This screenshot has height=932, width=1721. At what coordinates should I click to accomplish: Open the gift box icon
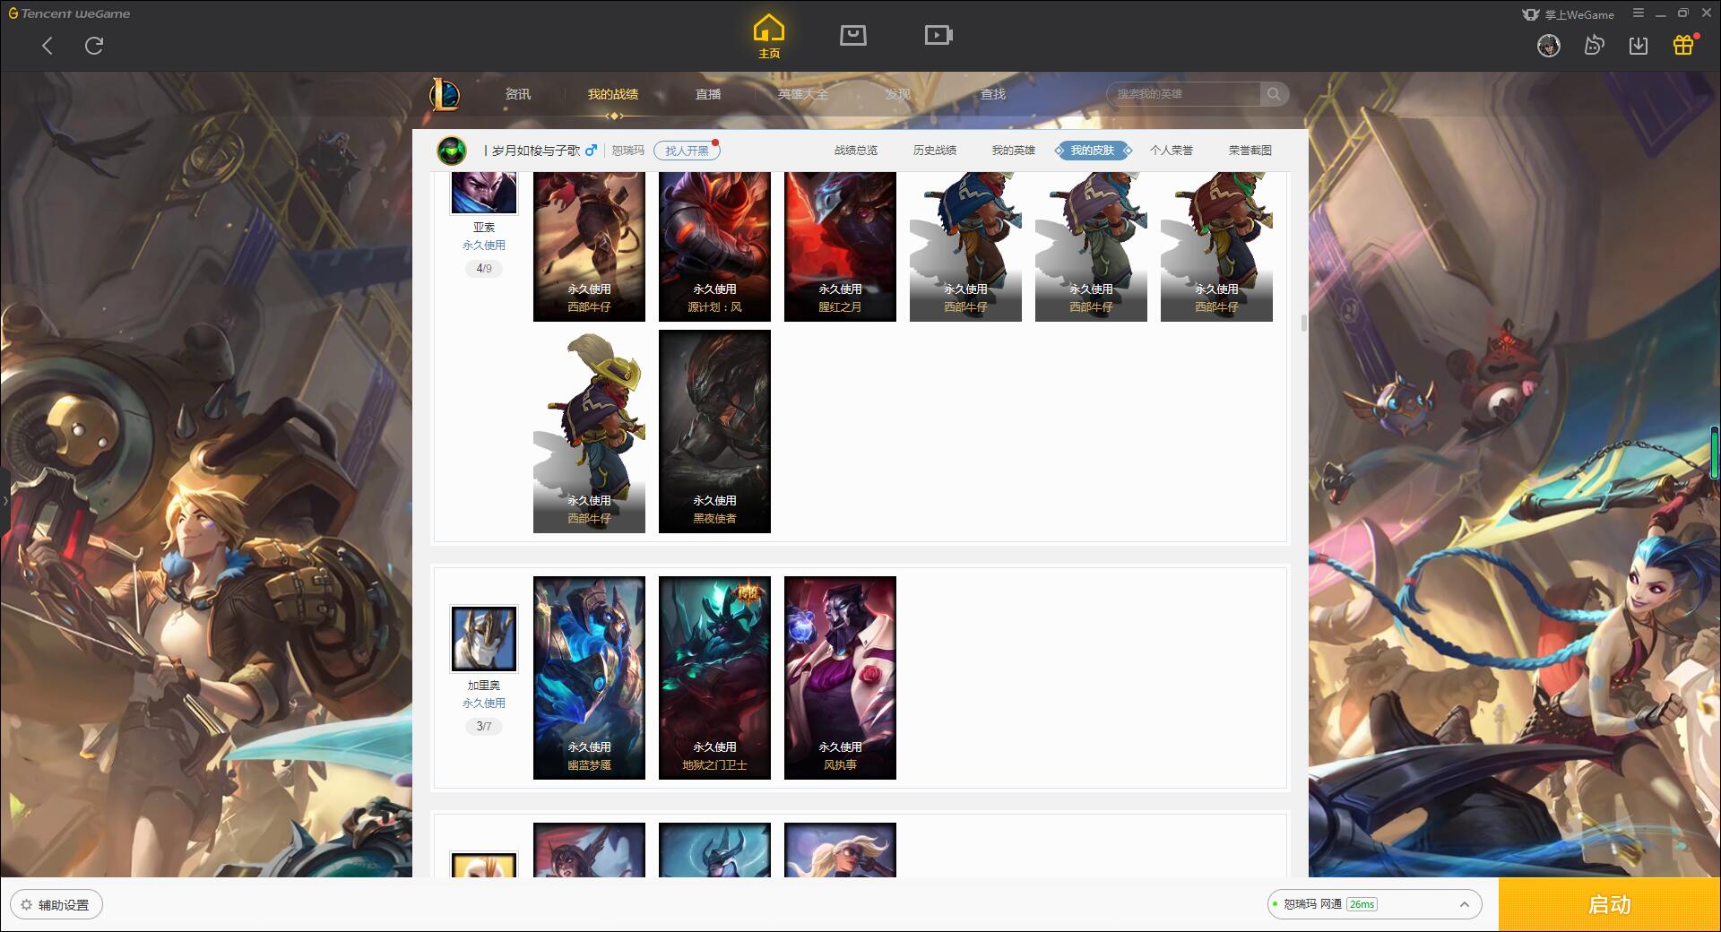[1683, 45]
